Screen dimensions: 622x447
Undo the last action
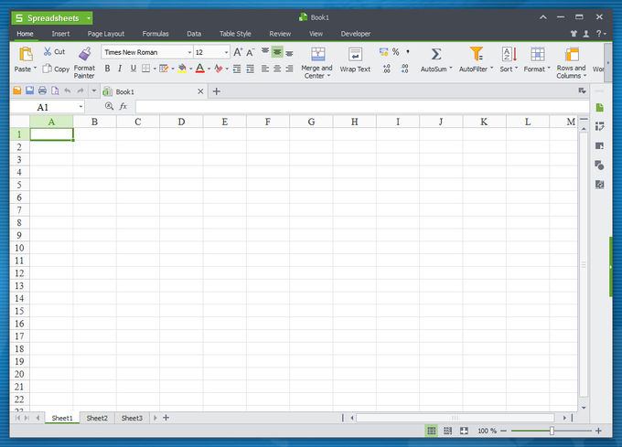point(68,90)
